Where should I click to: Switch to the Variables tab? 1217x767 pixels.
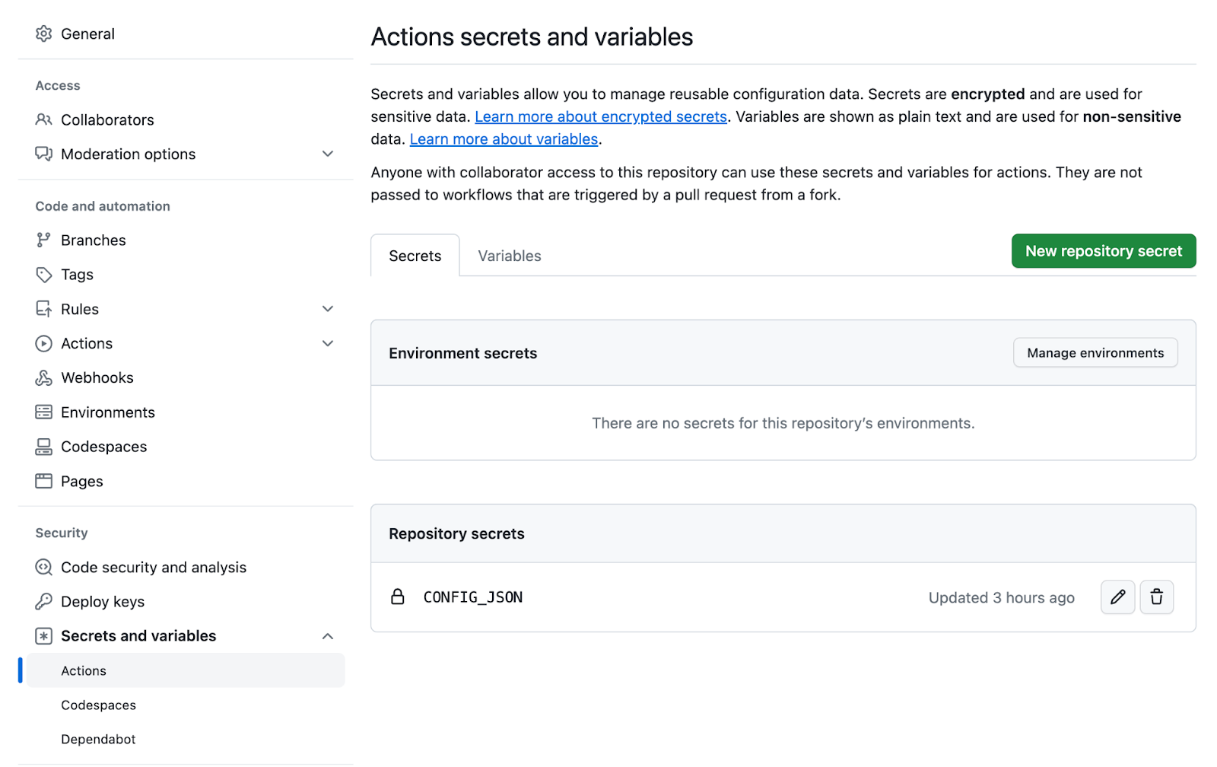pos(509,256)
